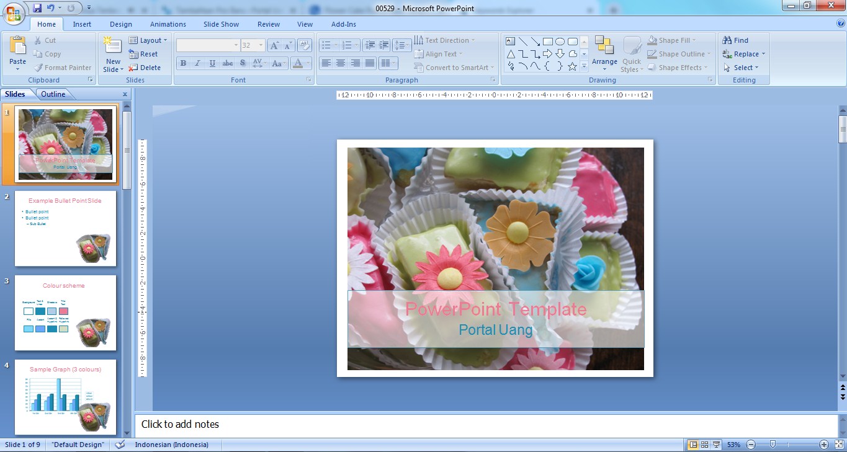Open the Quick Styles gallery

[x=632, y=54]
